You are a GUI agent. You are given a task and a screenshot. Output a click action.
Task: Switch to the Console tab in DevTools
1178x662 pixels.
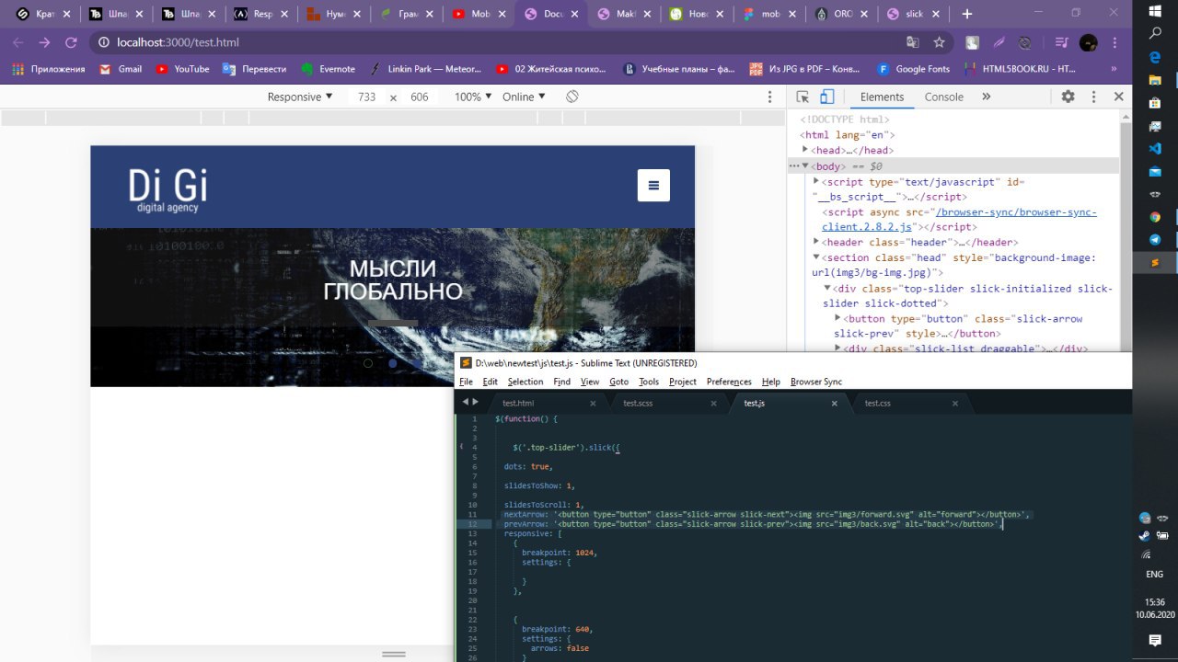pyautogui.click(x=943, y=97)
